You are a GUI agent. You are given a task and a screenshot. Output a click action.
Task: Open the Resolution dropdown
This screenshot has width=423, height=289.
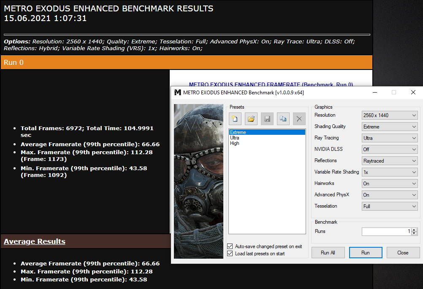coord(390,115)
